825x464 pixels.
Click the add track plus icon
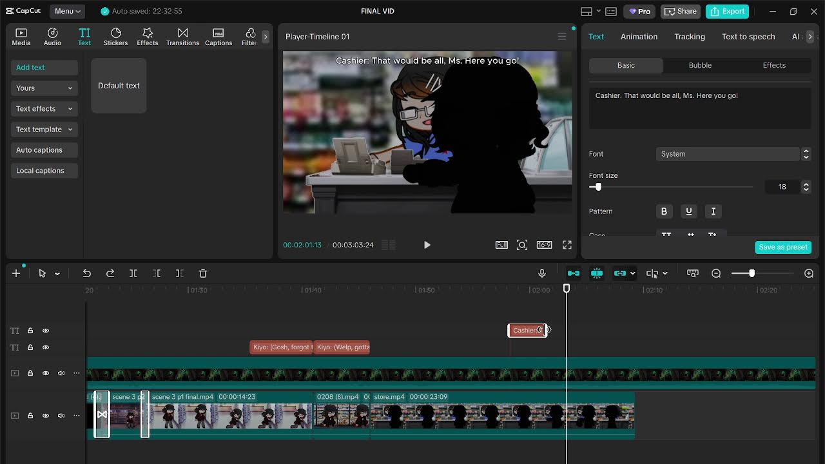click(16, 273)
